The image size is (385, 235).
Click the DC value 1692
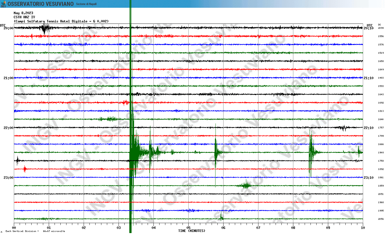click(x=381, y=103)
